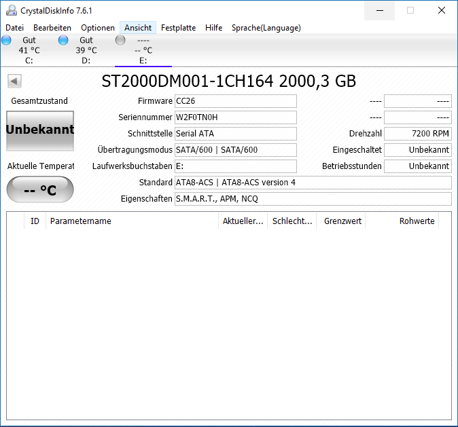Click the Aktuelle Temperat label
This screenshot has width=458, height=427.
click(41, 166)
